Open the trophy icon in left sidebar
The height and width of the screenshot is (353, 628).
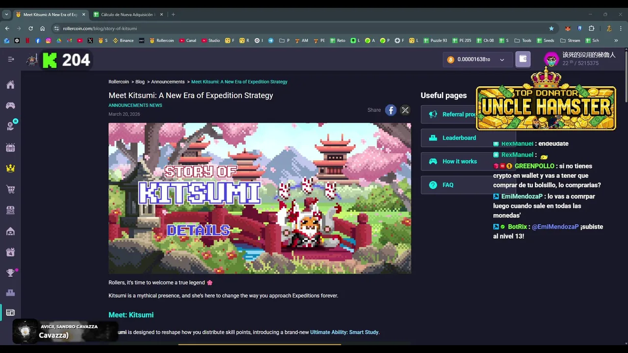pos(10,273)
